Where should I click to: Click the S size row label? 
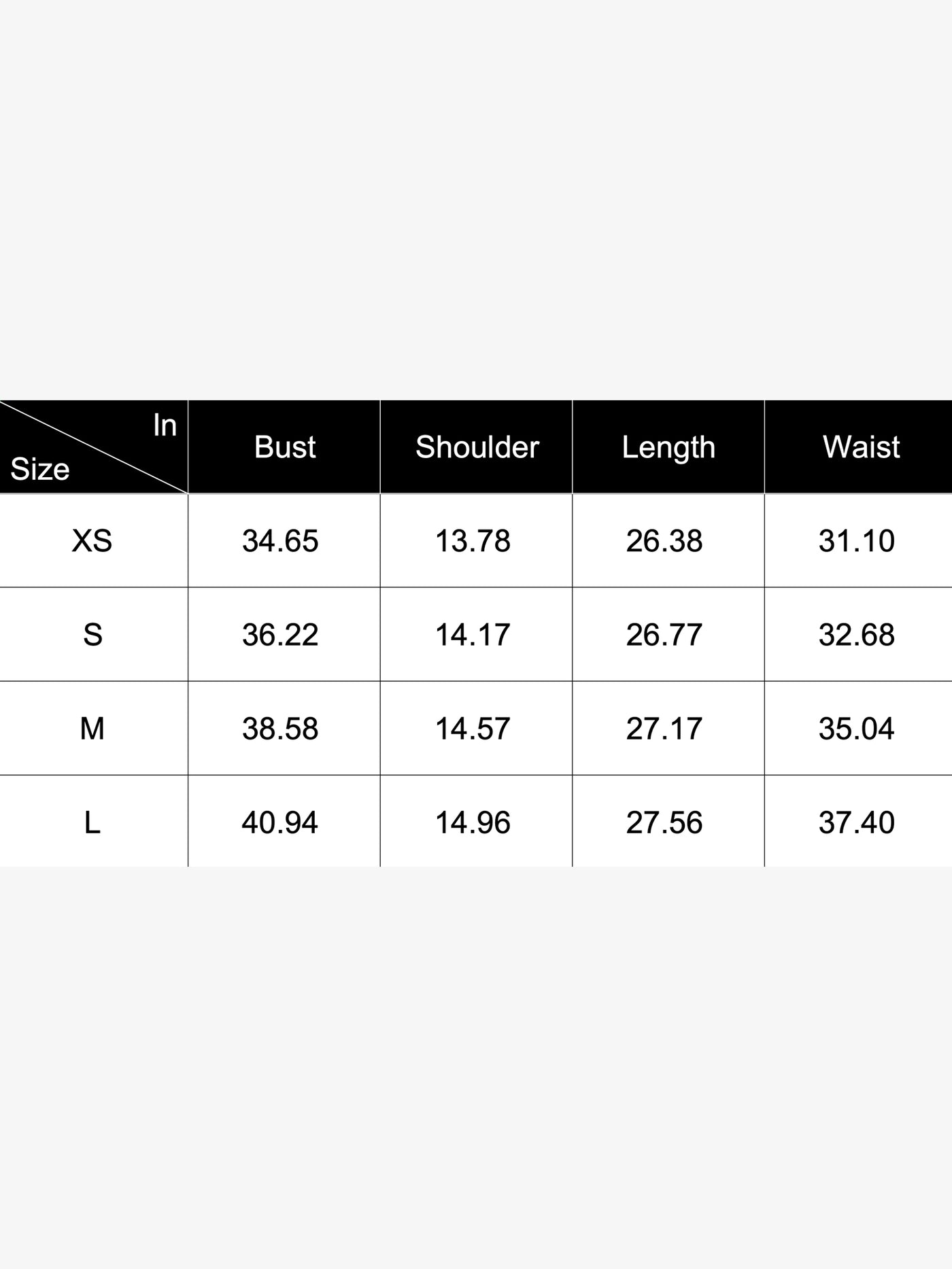92,634
